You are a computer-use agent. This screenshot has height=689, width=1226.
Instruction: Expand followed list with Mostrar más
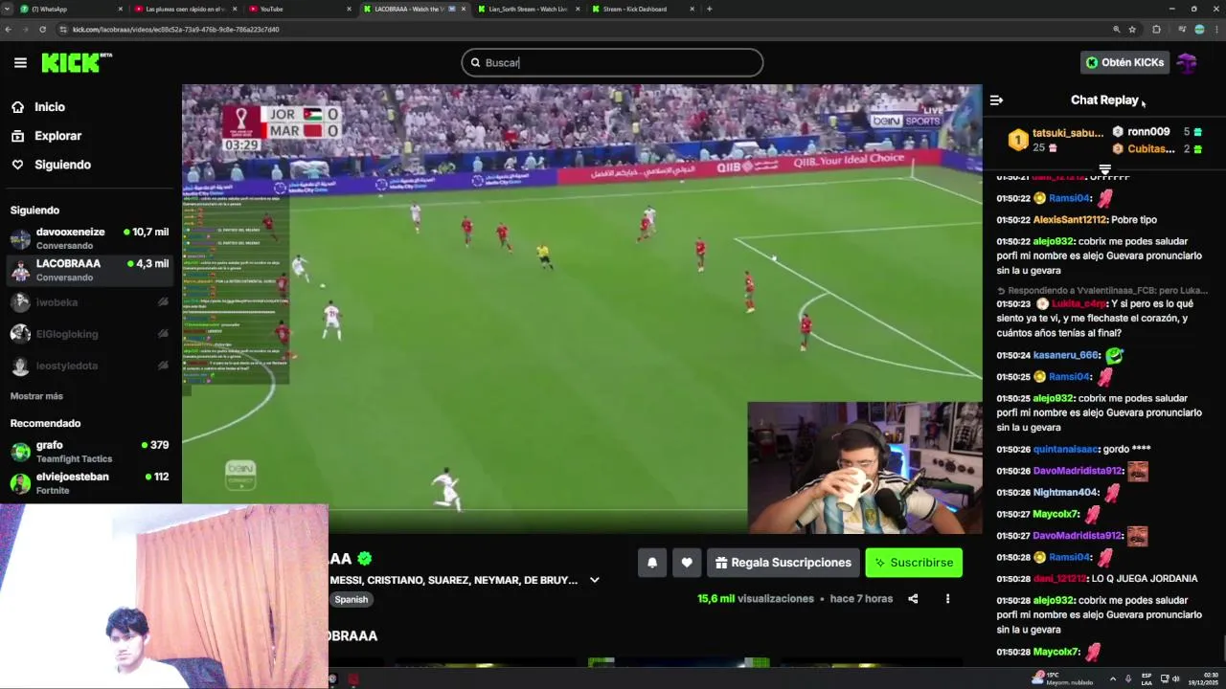point(36,396)
